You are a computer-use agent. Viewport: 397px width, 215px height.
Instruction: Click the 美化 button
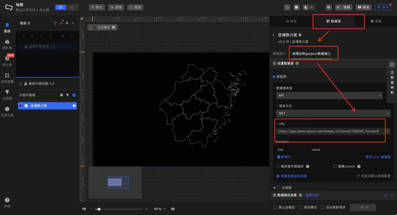coord(97,7)
